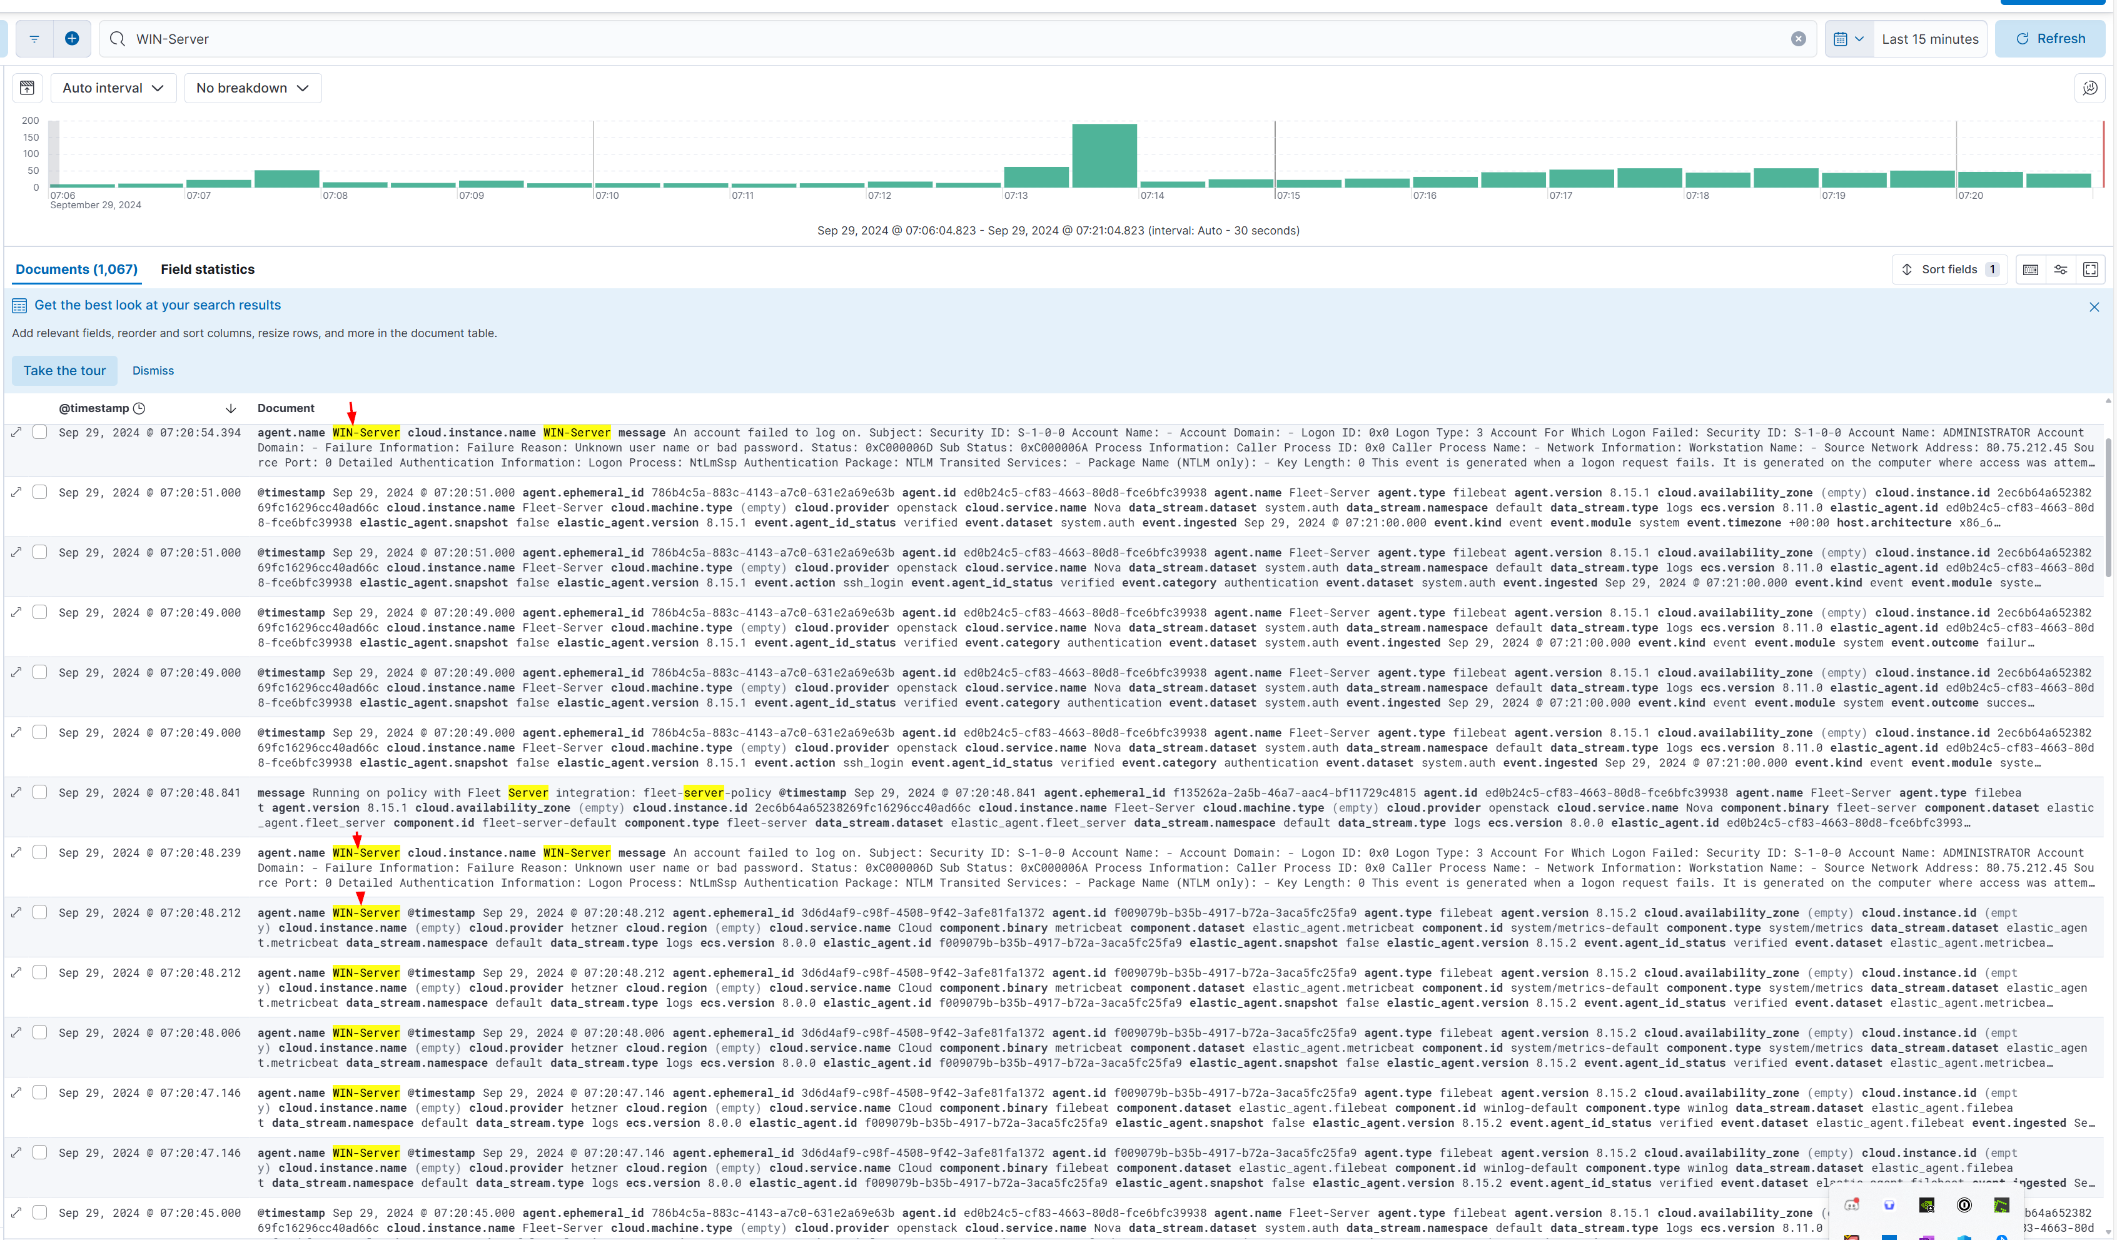The image size is (2117, 1240).
Task: Open the calendar quick date menu
Action: 1848,39
